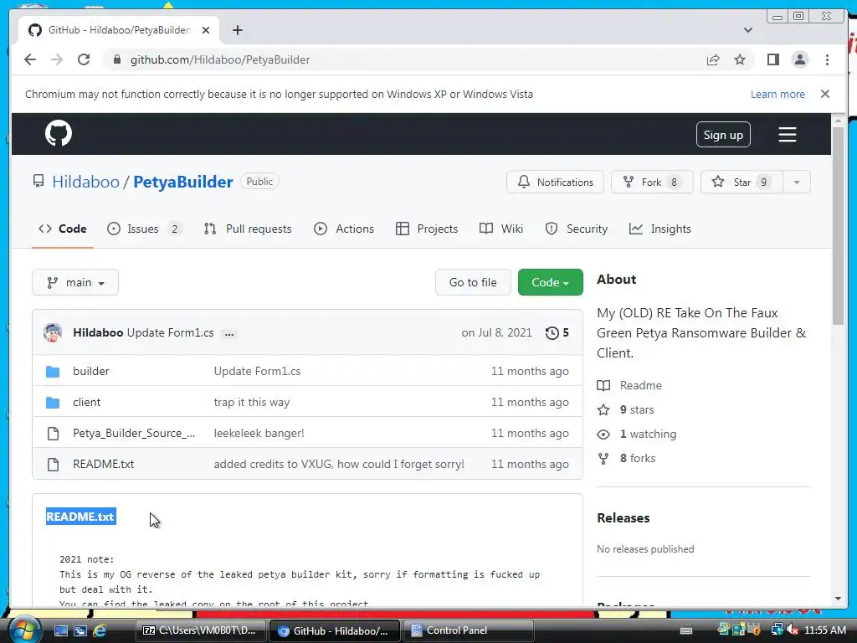This screenshot has width=857, height=643.
Task: Open the browser profile avatar icon
Action: pyautogui.click(x=799, y=59)
